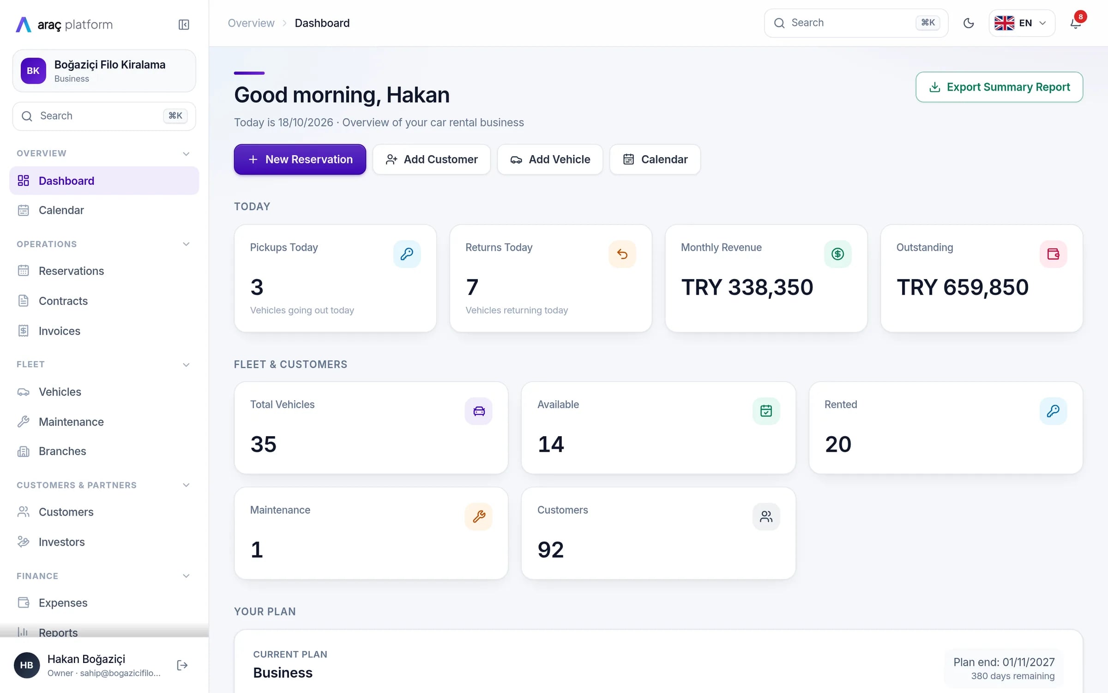Click the key icon on Pickups Today card
The width and height of the screenshot is (1108, 693).
point(407,254)
